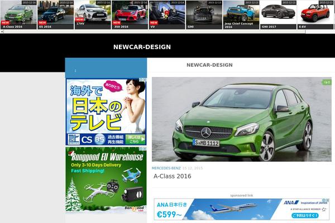Follow the MERCEDES-BENZ category link
Image resolution: width=335 pixels, height=223 pixels.
[x=166, y=168]
